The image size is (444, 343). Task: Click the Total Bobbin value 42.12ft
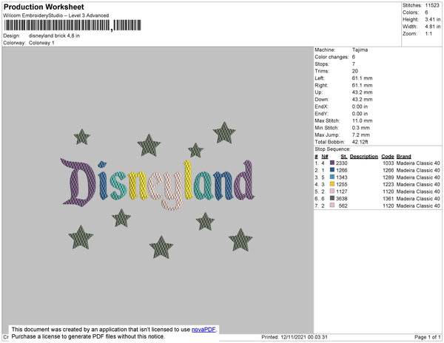click(360, 142)
